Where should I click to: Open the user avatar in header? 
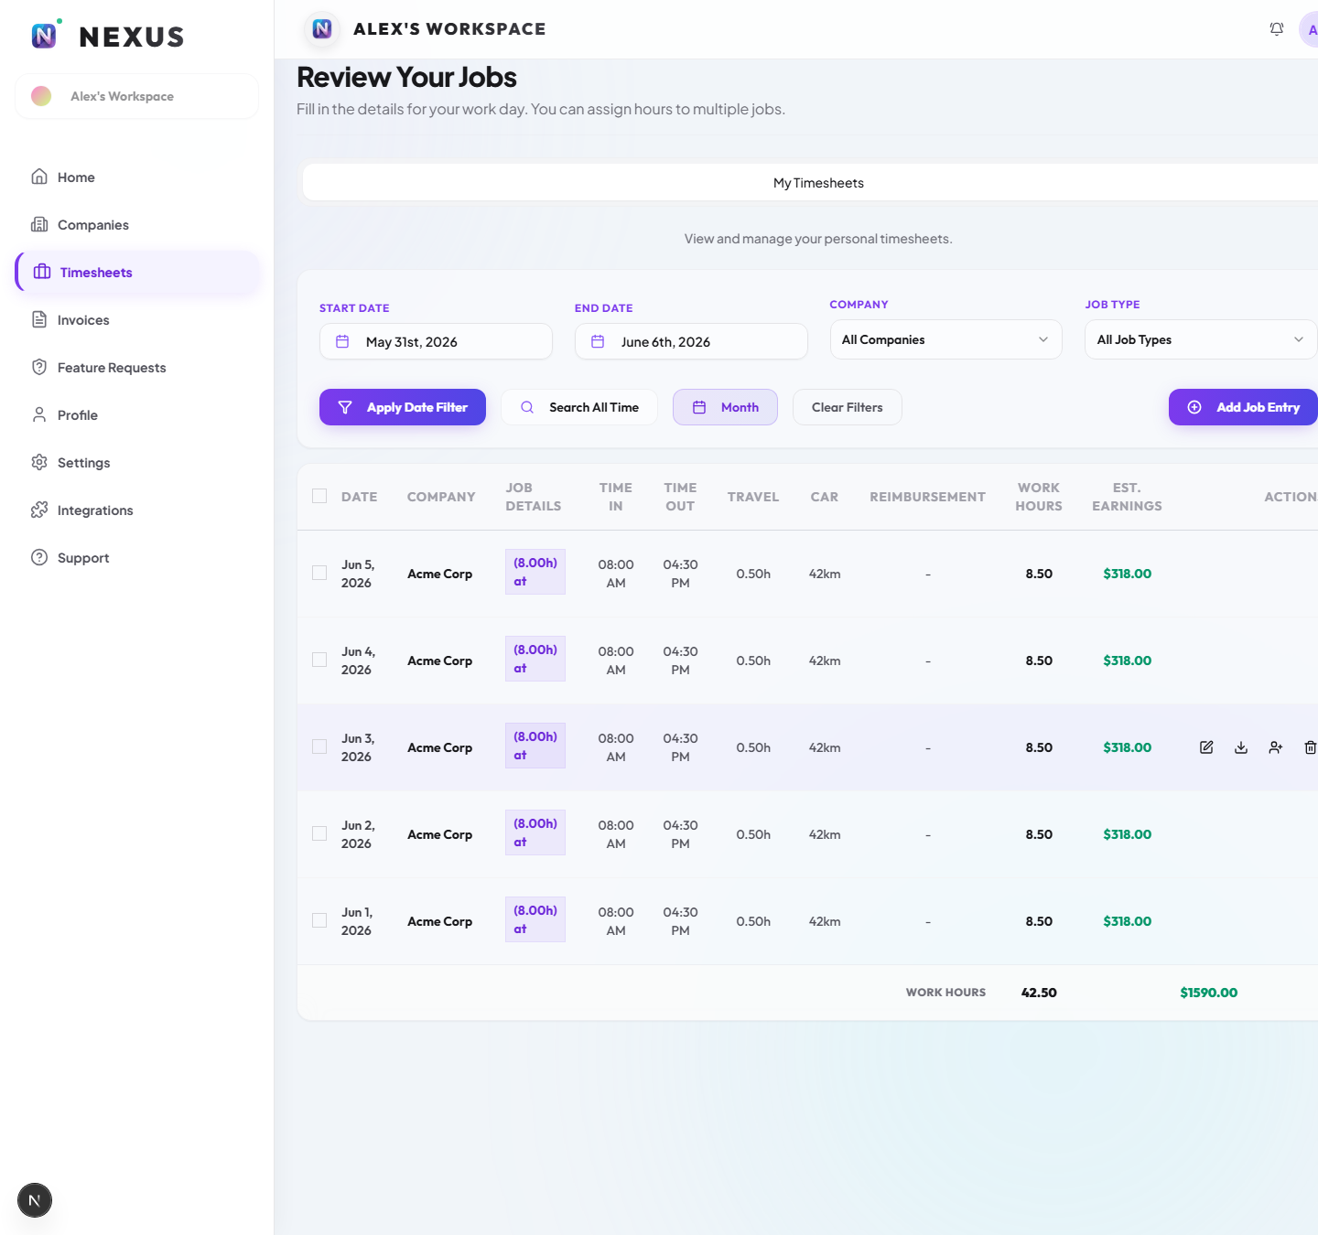click(1310, 29)
